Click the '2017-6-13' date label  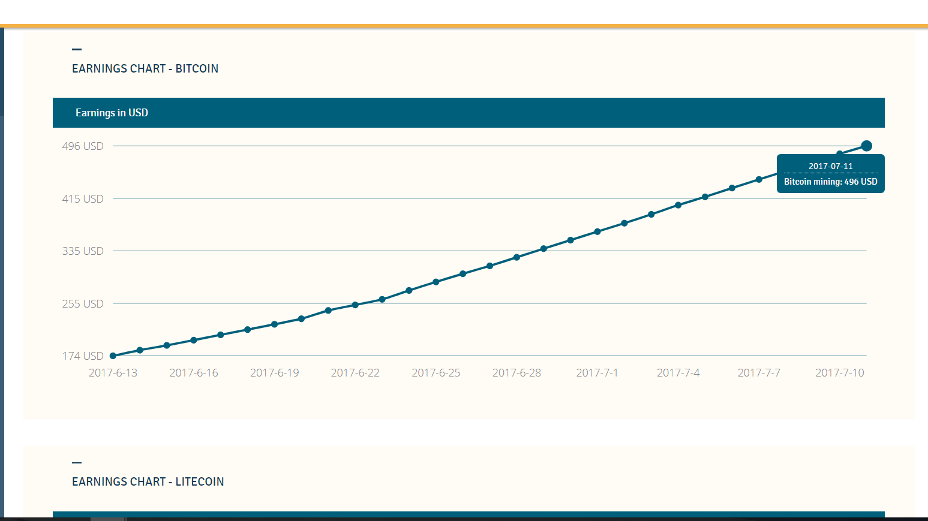[113, 373]
